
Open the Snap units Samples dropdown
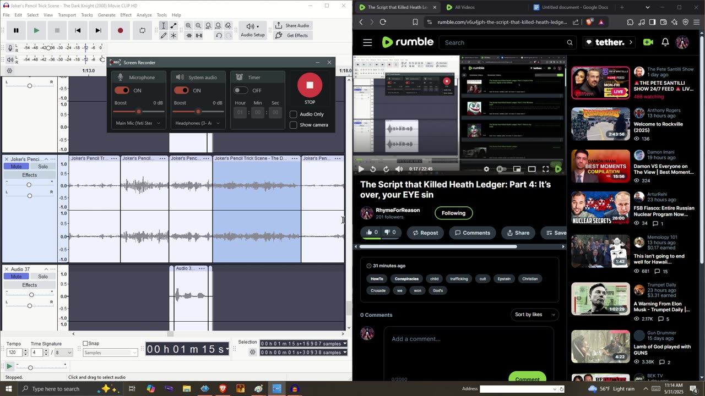[x=110, y=353]
